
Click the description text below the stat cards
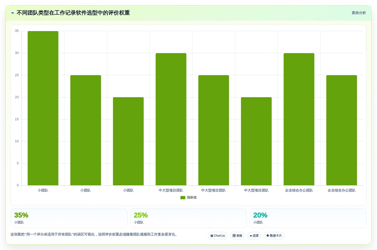(94, 234)
